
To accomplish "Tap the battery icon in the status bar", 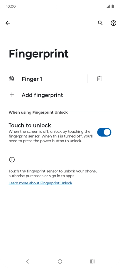I will (x=113, y=6).
